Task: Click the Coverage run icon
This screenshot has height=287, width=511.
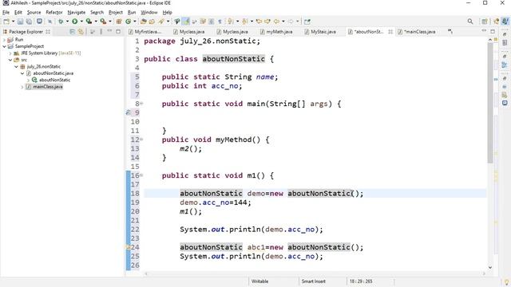Action: coord(89,22)
